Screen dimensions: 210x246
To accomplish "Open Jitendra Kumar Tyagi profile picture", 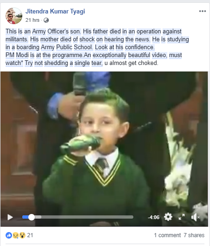I will (14, 16).
